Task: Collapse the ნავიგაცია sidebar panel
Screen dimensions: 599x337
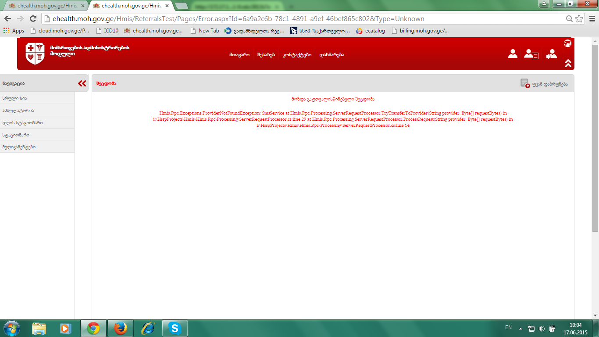Action: click(82, 83)
